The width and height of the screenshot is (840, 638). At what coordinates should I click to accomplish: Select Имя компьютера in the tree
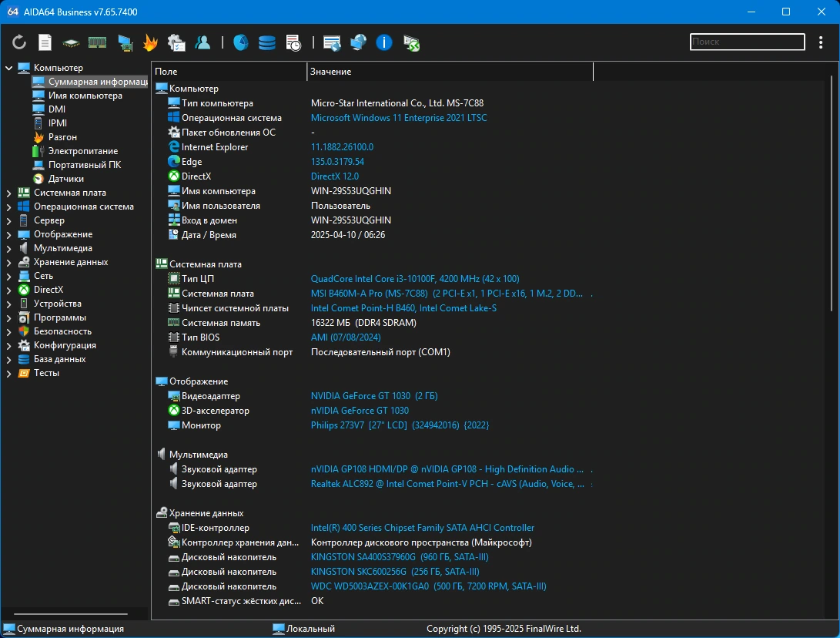point(85,96)
